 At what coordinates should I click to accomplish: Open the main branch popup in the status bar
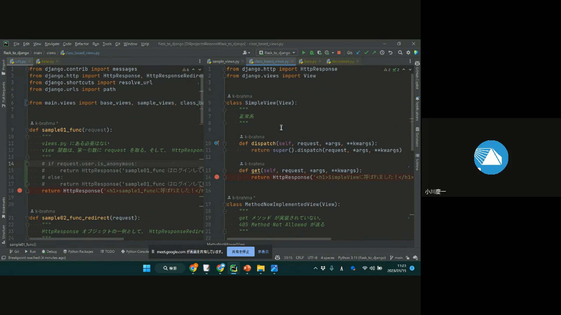pyautogui.click(x=396, y=258)
